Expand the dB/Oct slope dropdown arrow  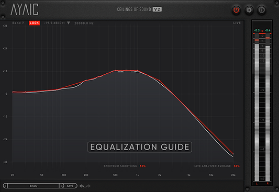coord(69,23)
